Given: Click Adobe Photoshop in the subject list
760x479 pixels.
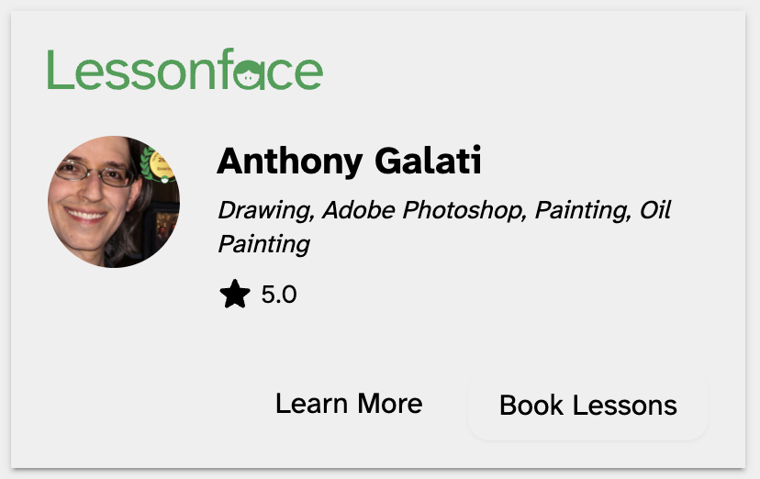Looking at the screenshot, I should [424, 211].
